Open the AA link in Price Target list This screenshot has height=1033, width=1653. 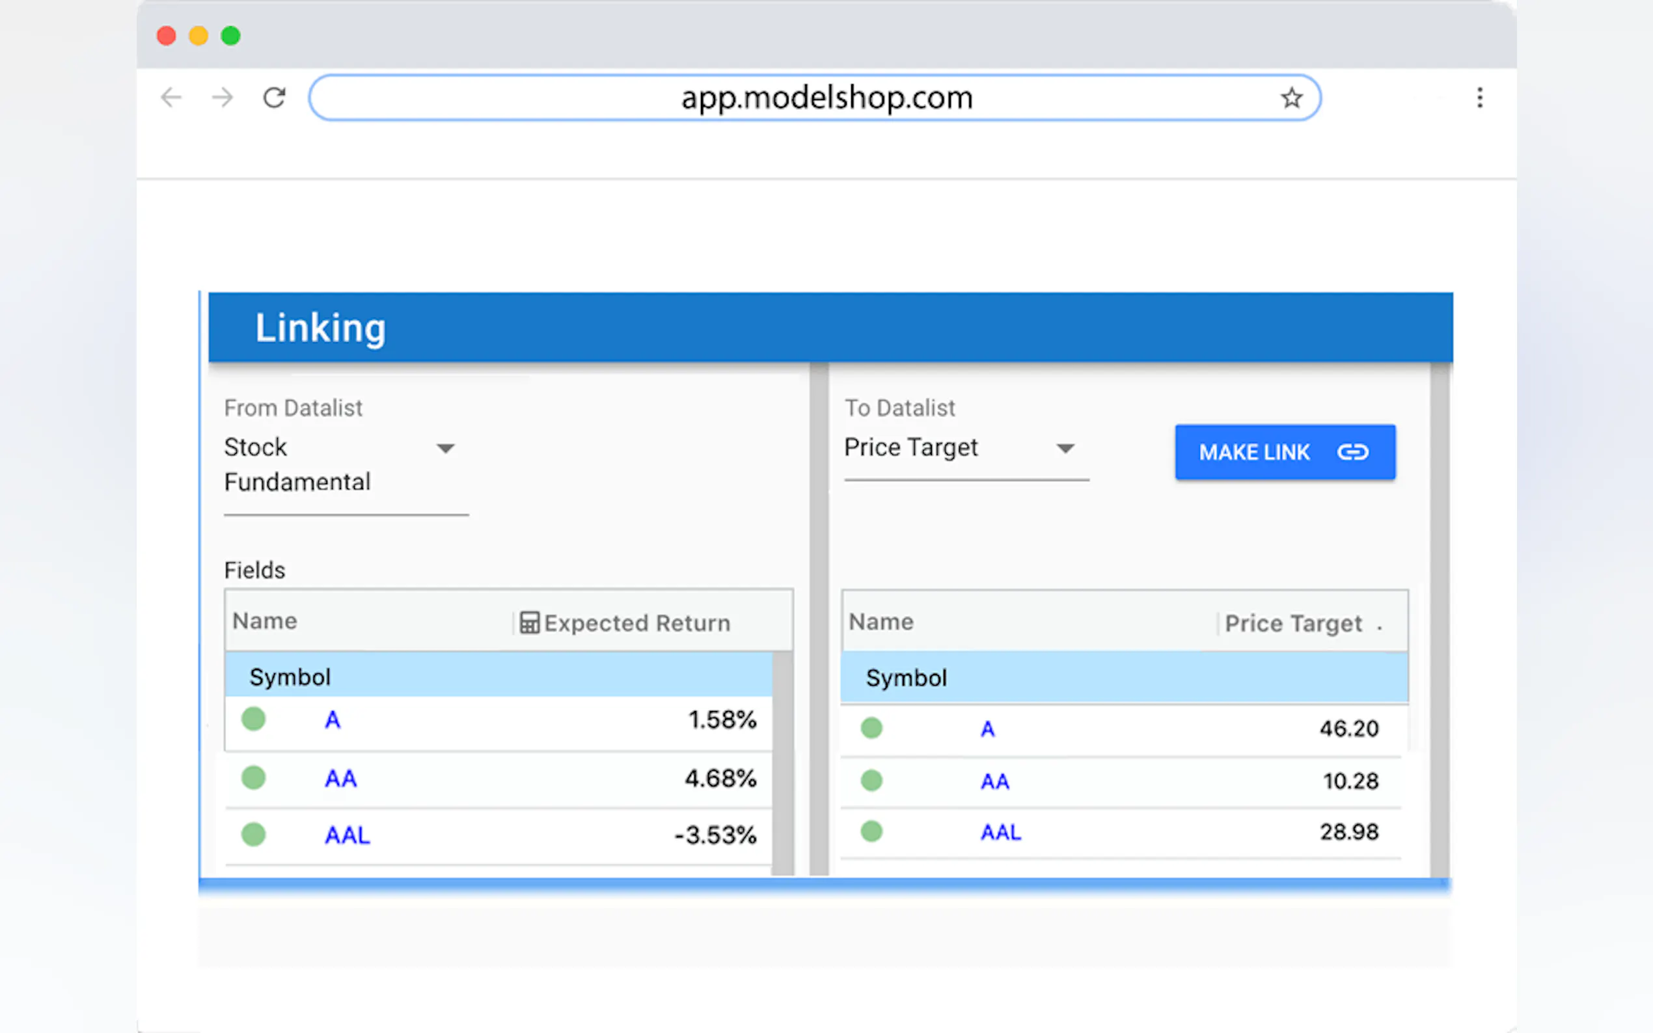(994, 781)
